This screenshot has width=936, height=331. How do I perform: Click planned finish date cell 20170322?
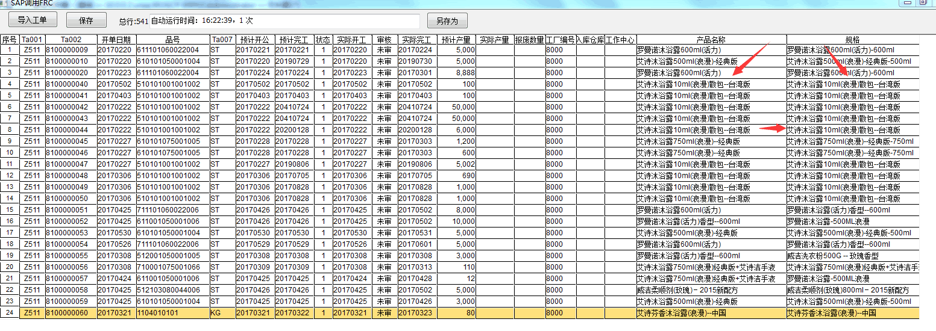(295, 314)
